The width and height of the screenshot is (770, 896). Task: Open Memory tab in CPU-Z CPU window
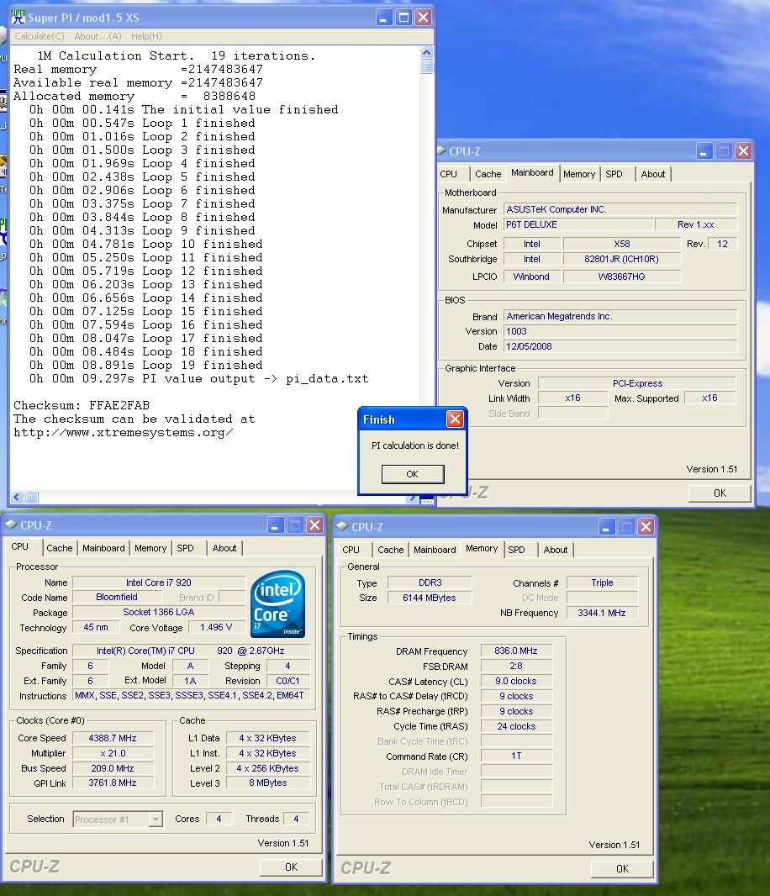coord(150,548)
